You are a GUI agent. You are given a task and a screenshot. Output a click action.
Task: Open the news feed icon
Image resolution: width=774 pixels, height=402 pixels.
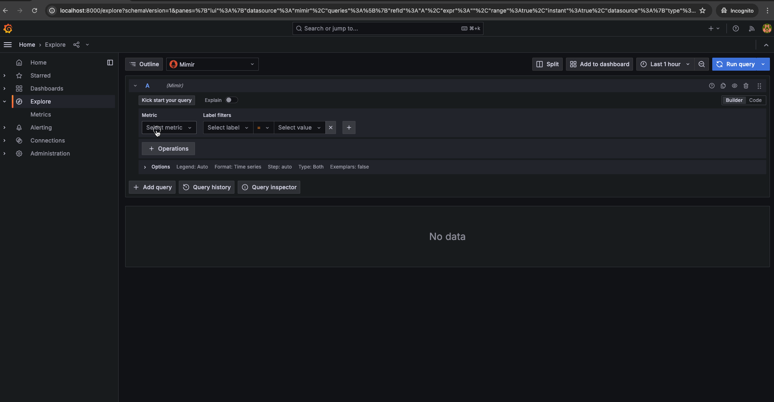(751, 28)
